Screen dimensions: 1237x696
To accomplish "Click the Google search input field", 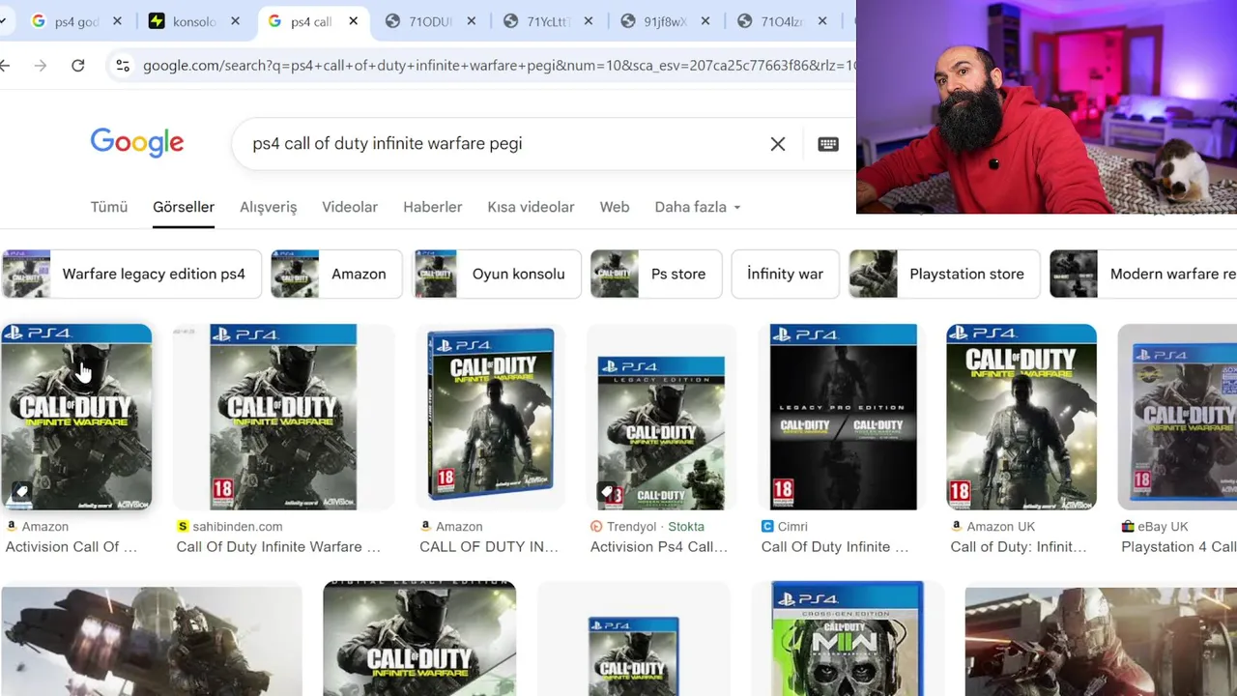I will point(503,144).
